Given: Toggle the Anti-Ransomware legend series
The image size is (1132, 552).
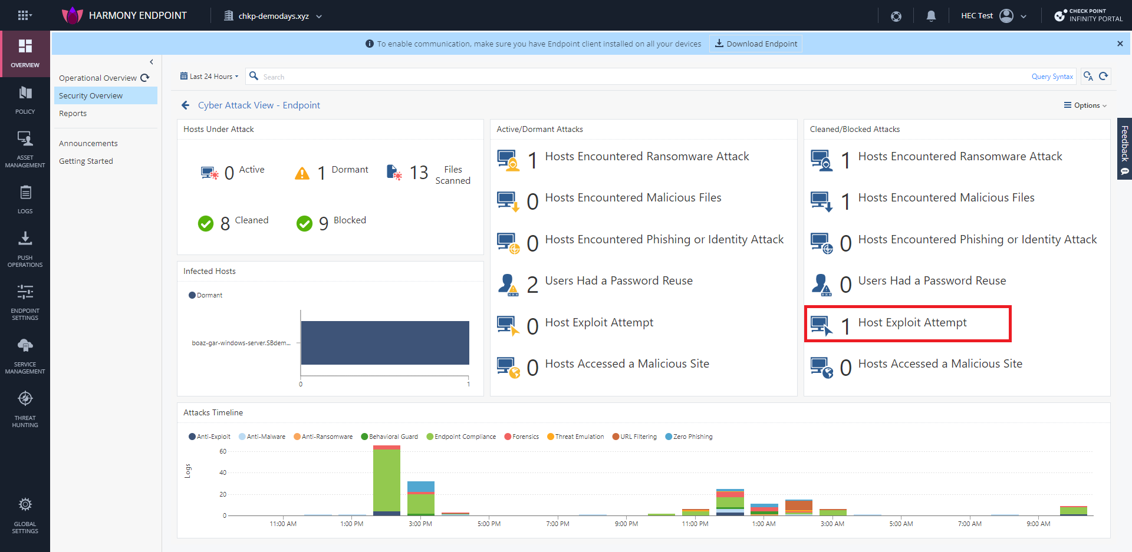Looking at the screenshot, I should [x=323, y=437].
